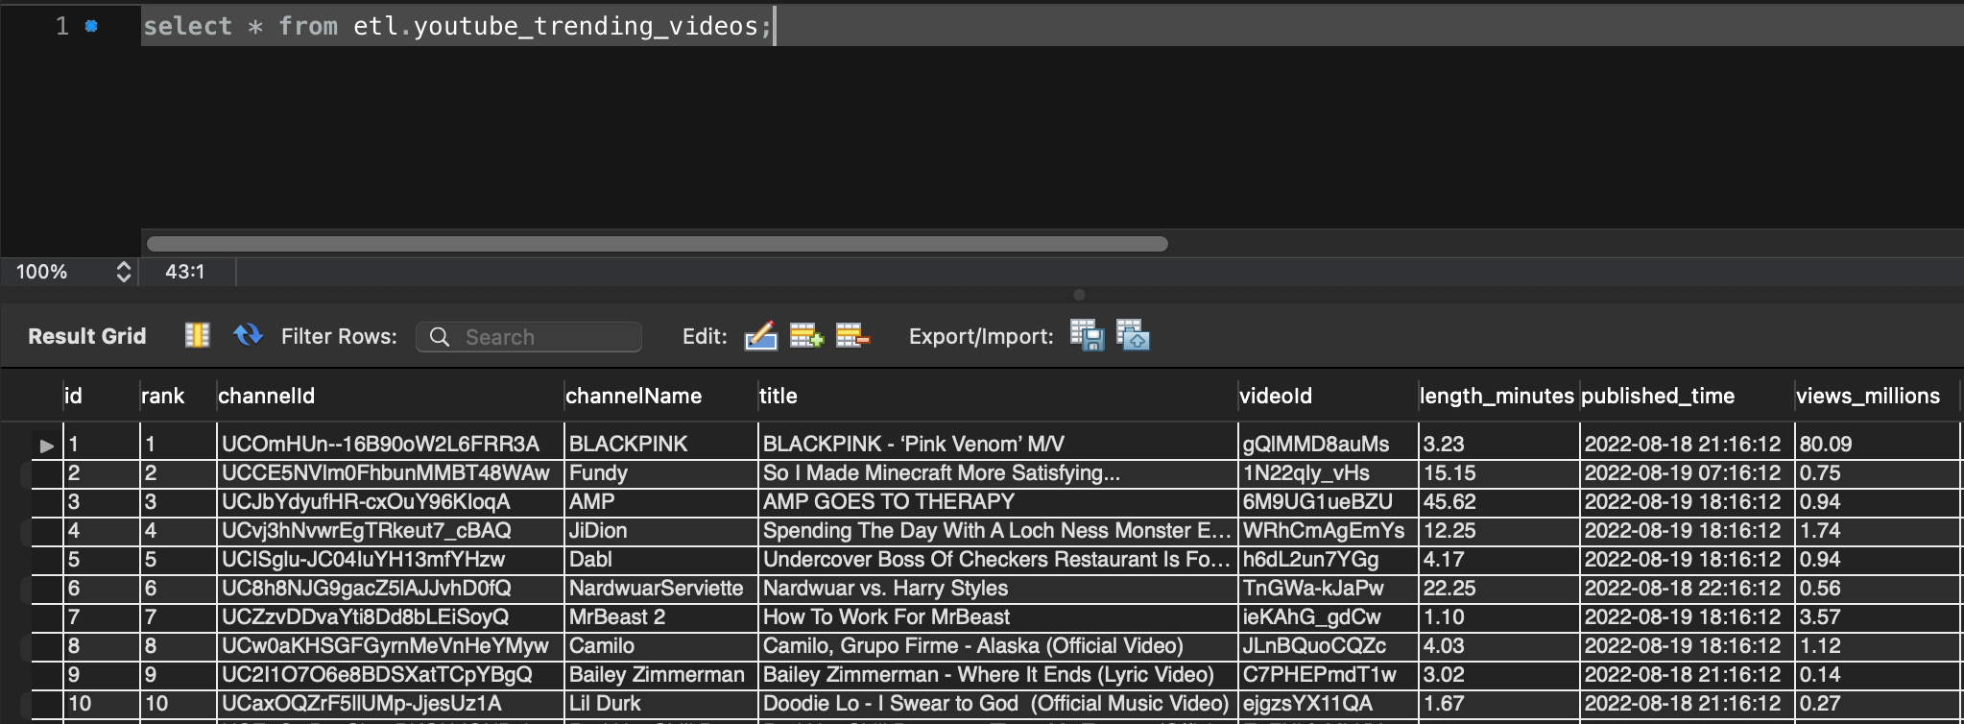Select the Doodie Lo - I Swear to God title cell
Screen dimensions: 1964x724
[x=997, y=703]
